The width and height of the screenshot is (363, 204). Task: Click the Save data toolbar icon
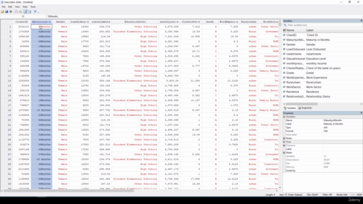[x=6, y=11]
